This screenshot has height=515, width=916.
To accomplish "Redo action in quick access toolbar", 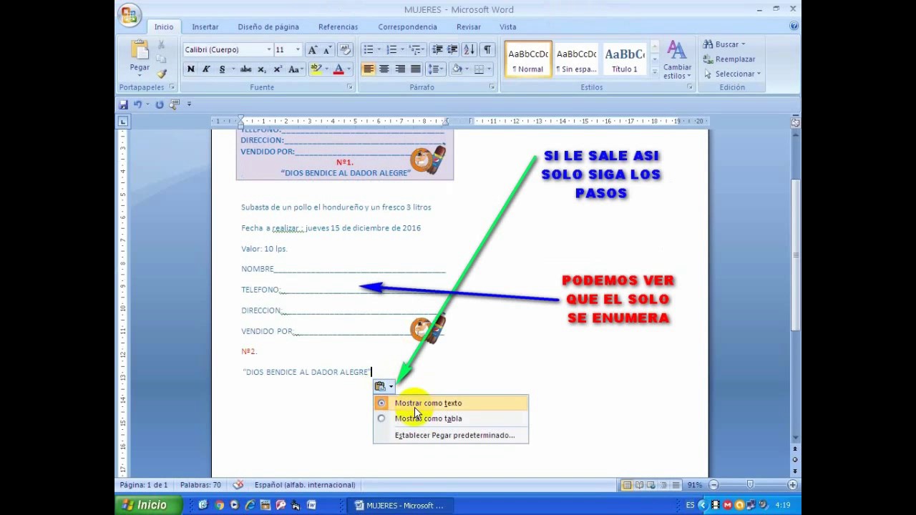I will (x=160, y=104).
